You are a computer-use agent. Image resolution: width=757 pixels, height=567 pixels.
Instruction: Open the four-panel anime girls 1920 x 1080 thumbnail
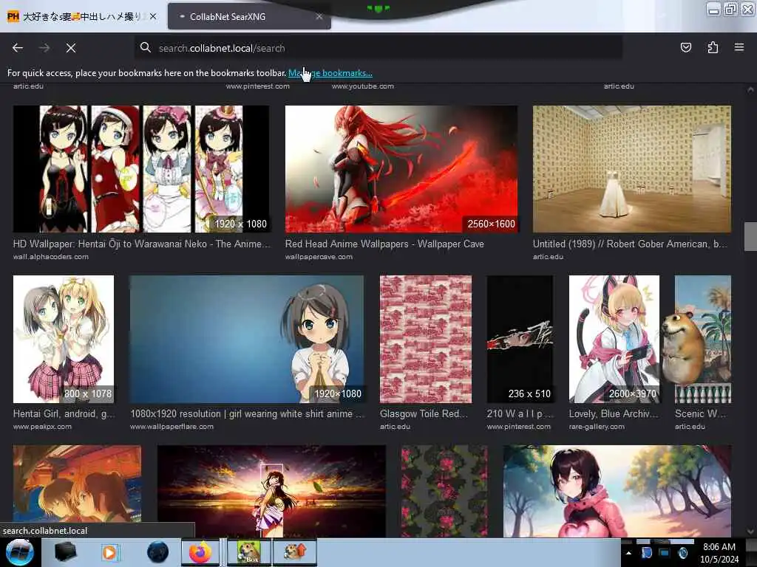(141, 169)
